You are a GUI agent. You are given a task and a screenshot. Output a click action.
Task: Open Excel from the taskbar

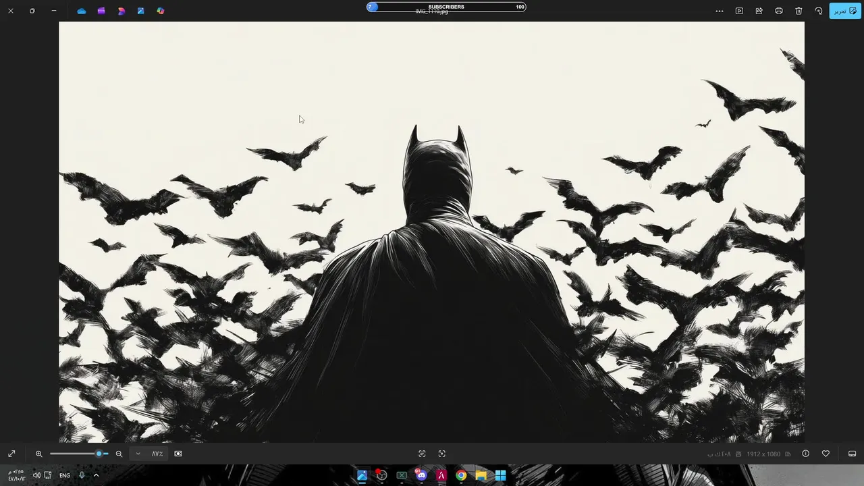(x=402, y=475)
